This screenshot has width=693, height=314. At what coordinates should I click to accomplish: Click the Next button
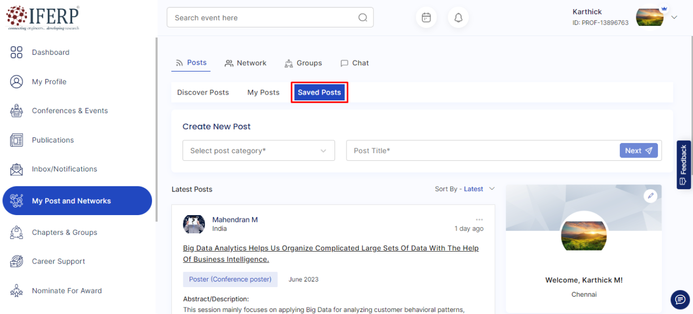638,151
